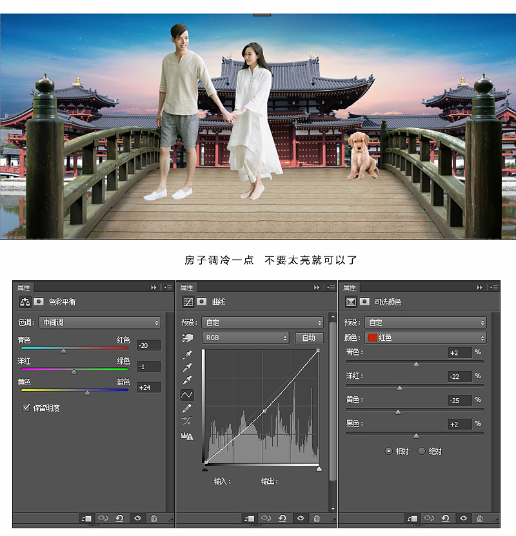The width and height of the screenshot is (516, 536).
Task: Reset adjustment defaults in Curves panel
Action: pyautogui.click(x=283, y=518)
